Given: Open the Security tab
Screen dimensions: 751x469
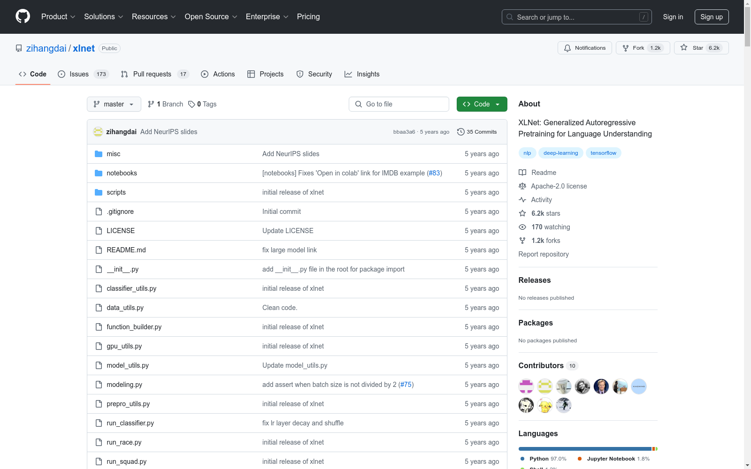Looking at the screenshot, I should click(314, 74).
